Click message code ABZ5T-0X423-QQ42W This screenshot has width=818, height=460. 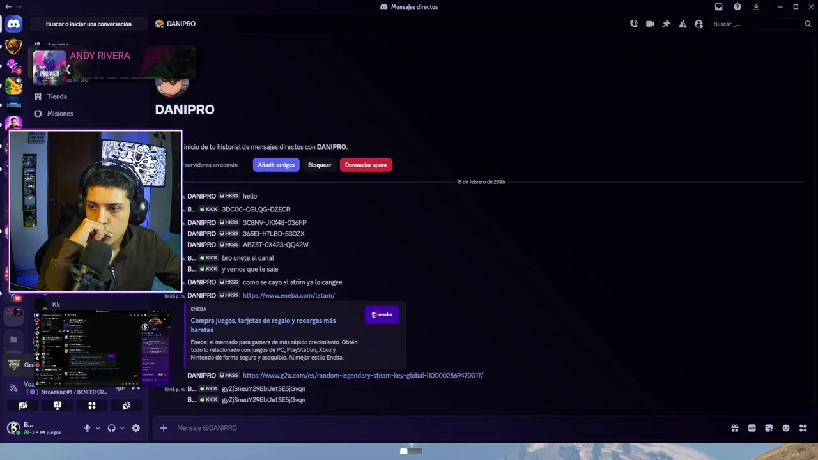(x=275, y=245)
